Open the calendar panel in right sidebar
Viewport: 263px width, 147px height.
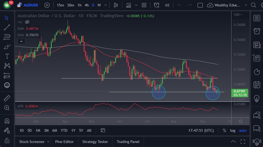tap(257, 85)
